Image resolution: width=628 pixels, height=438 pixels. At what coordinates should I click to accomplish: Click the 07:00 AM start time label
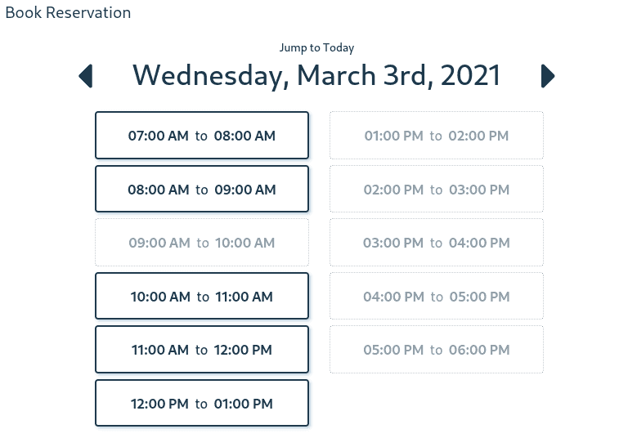tap(158, 136)
